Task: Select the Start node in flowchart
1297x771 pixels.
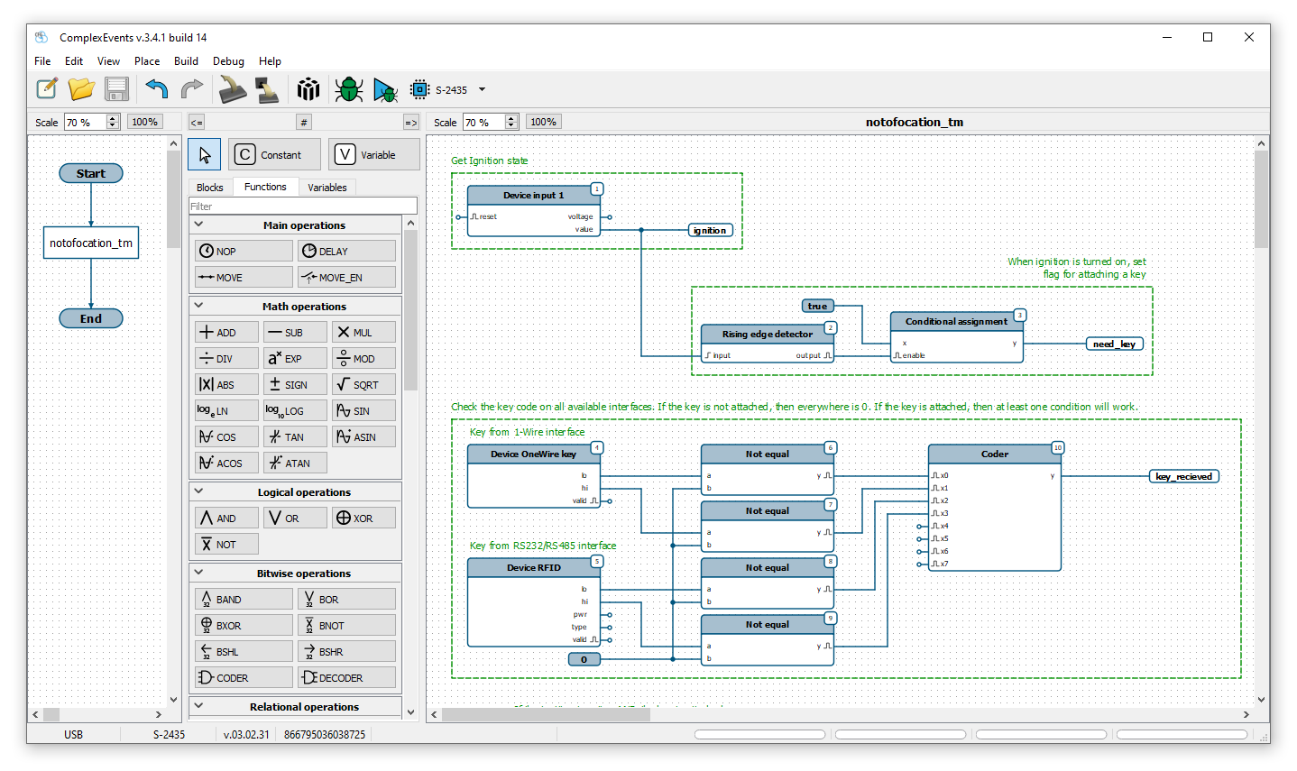Action: tap(91, 173)
